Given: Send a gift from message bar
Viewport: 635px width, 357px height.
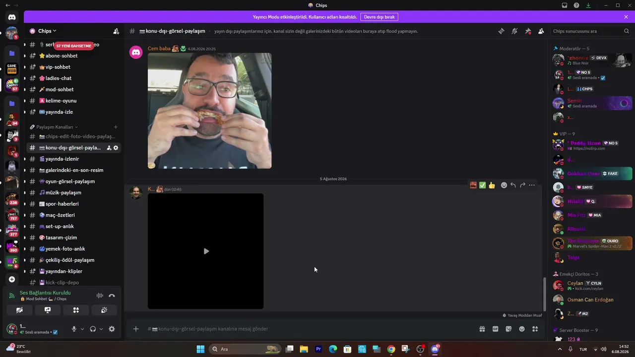Looking at the screenshot, I should 482,329.
